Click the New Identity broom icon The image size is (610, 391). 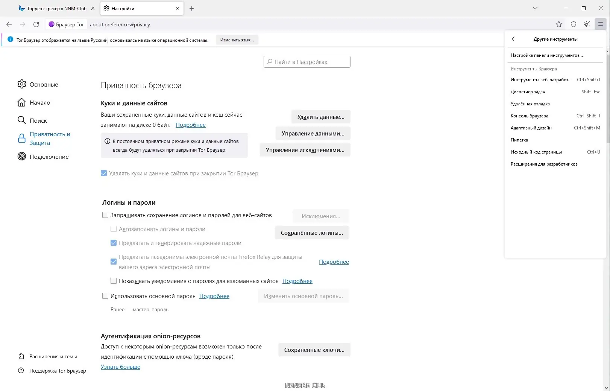point(587,24)
